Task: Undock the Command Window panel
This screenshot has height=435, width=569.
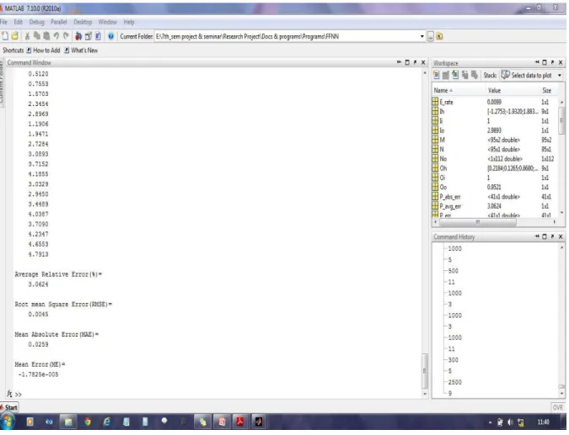Action: tap(415, 62)
